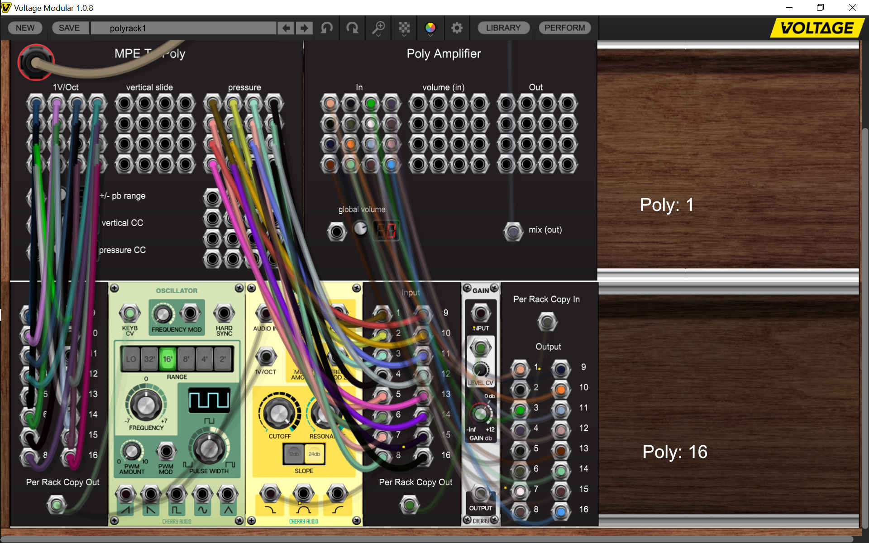The height and width of the screenshot is (543, 869).
Task: Select the 4' range on Oscillator
Action: [205, 359]
